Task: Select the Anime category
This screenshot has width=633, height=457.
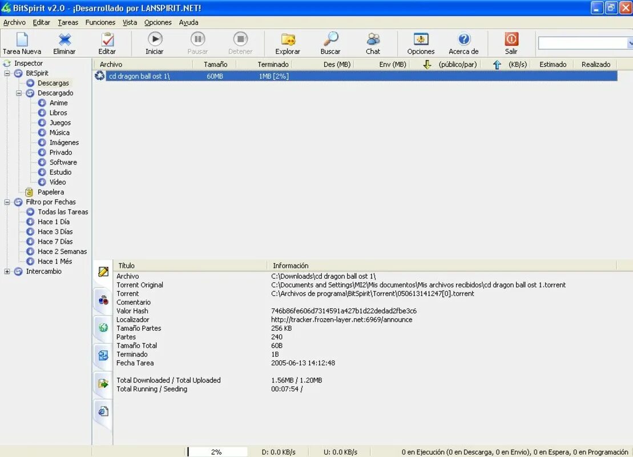Action: pyautogui.click(x=59, y=103)
